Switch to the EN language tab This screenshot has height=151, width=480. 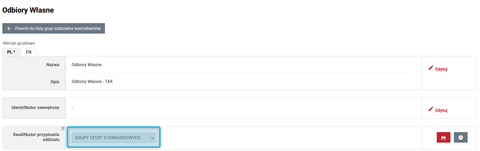point(28,52)
